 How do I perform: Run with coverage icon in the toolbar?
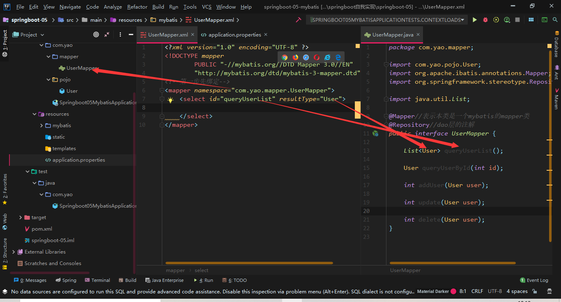click(x=496, y=20)
